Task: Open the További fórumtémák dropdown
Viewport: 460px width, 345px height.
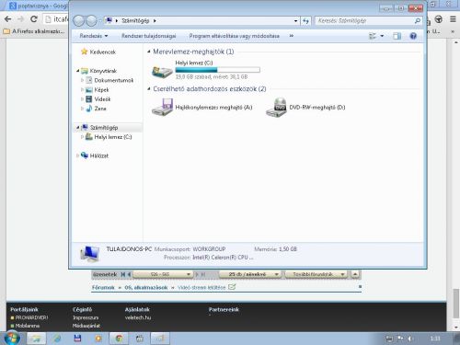Action: tap(316, 274)
